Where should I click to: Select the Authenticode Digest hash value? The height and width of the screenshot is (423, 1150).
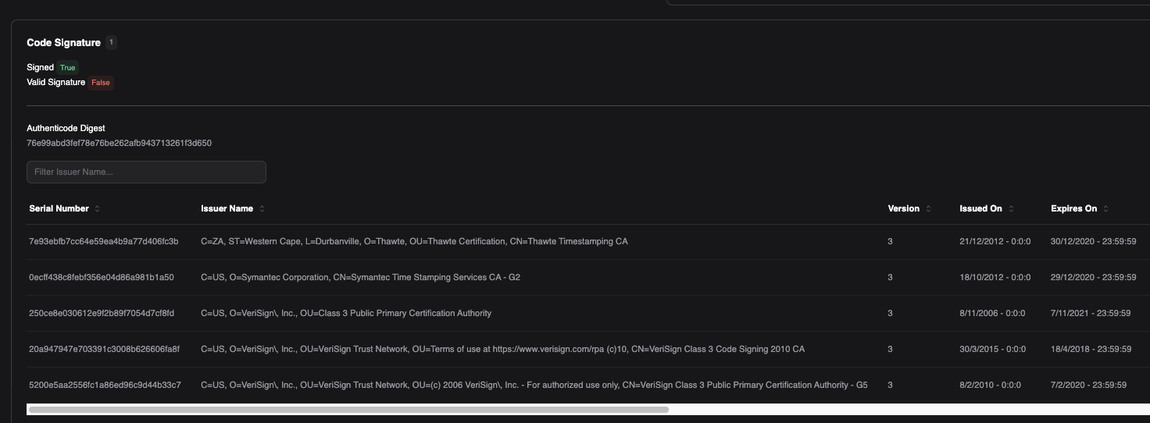point(119,144)
